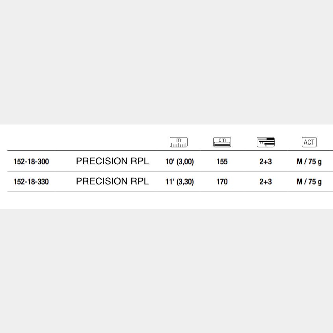This screenshot has width=333, height=333.
Task: Click the 170 transport length value
Action: click(x=222, y=182)
